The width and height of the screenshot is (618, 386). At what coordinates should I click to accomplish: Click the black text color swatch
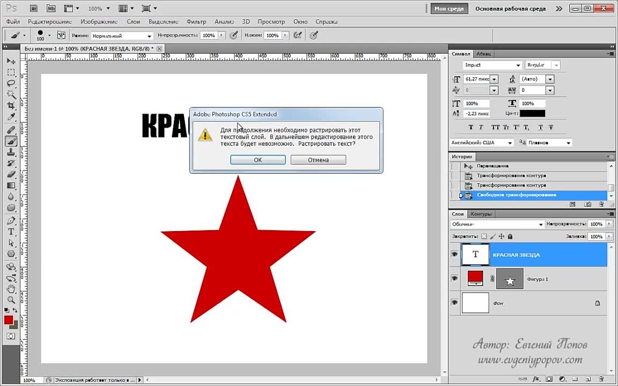[x=532, y=113]
